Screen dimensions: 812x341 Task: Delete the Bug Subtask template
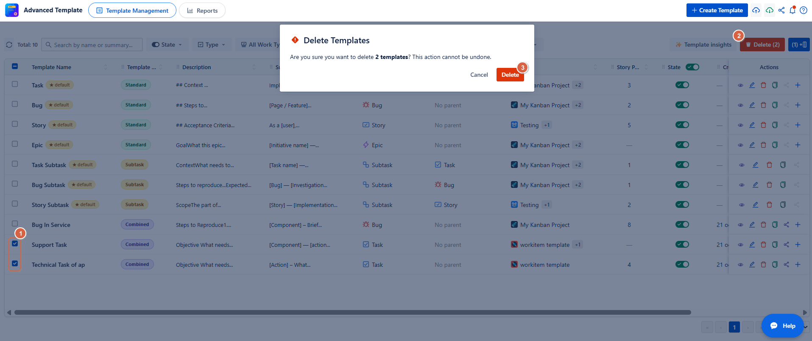click(x=769, y=185)
